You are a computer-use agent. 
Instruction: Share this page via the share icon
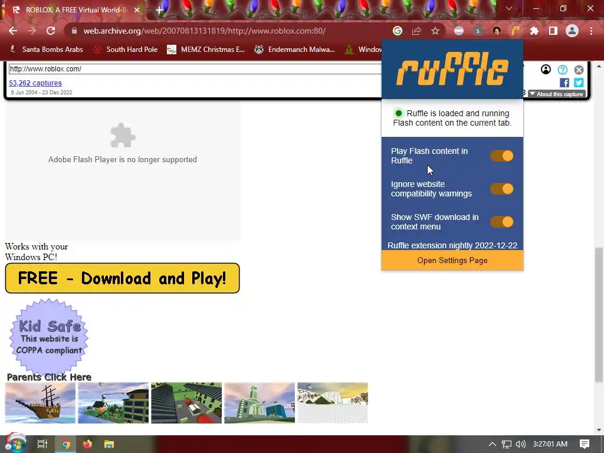click(416, 31)
